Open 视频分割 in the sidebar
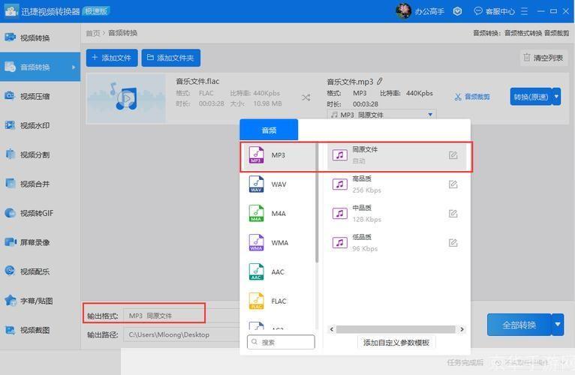Viewport: 575px width, 375px height. coord(40,154)
